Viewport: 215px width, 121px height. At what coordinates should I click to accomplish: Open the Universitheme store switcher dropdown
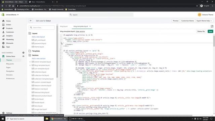[12, 15]
